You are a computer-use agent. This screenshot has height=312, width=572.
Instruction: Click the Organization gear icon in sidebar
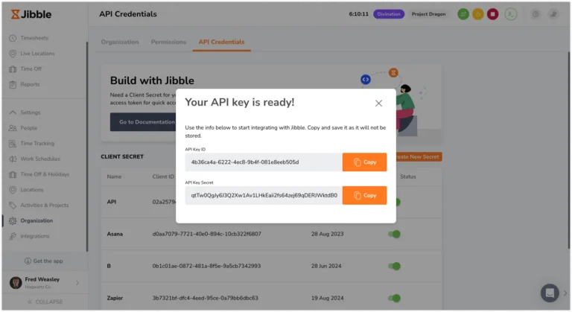click(13, 220)
